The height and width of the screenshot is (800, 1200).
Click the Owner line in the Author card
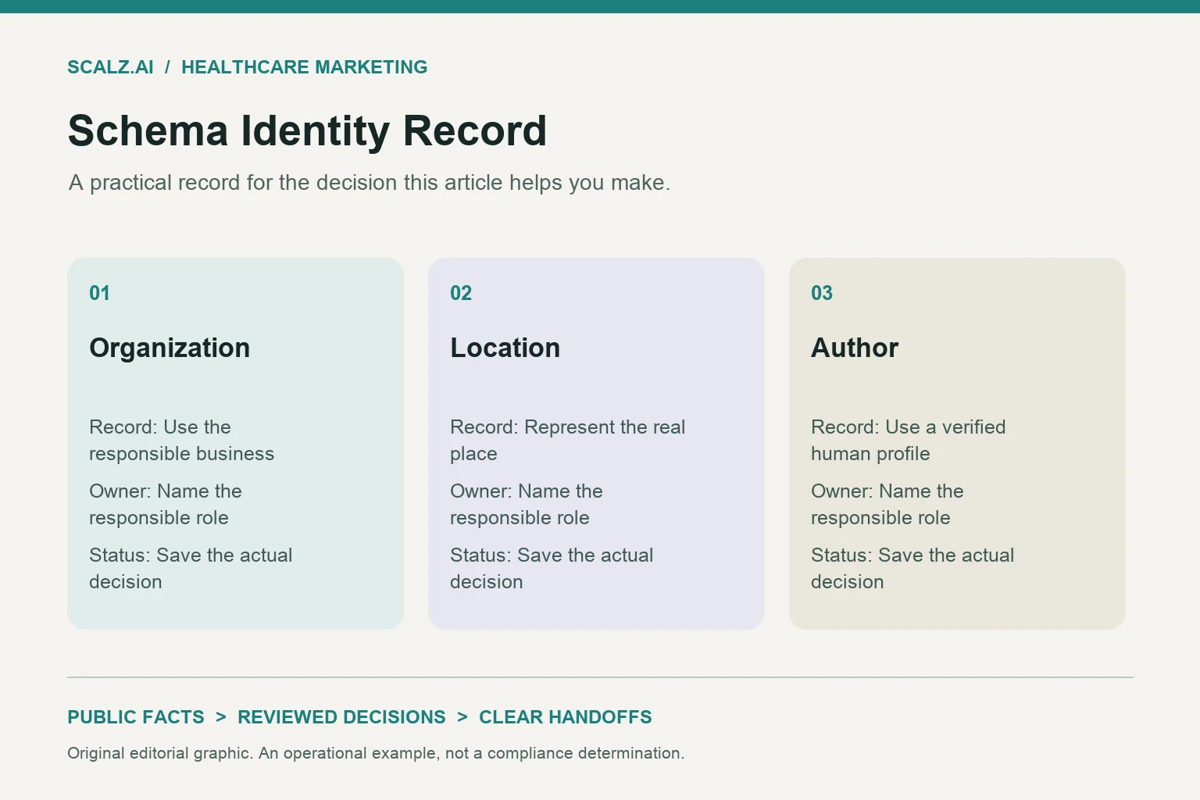[x=887, y=505]
